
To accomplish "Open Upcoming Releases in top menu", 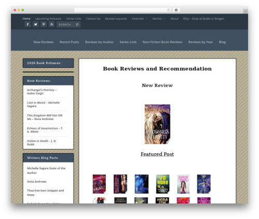I will click(x=48, y=19).
